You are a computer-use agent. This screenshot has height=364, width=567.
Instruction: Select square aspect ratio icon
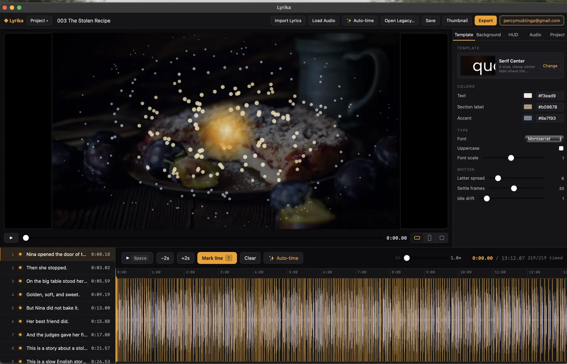[x=442, y=238]
